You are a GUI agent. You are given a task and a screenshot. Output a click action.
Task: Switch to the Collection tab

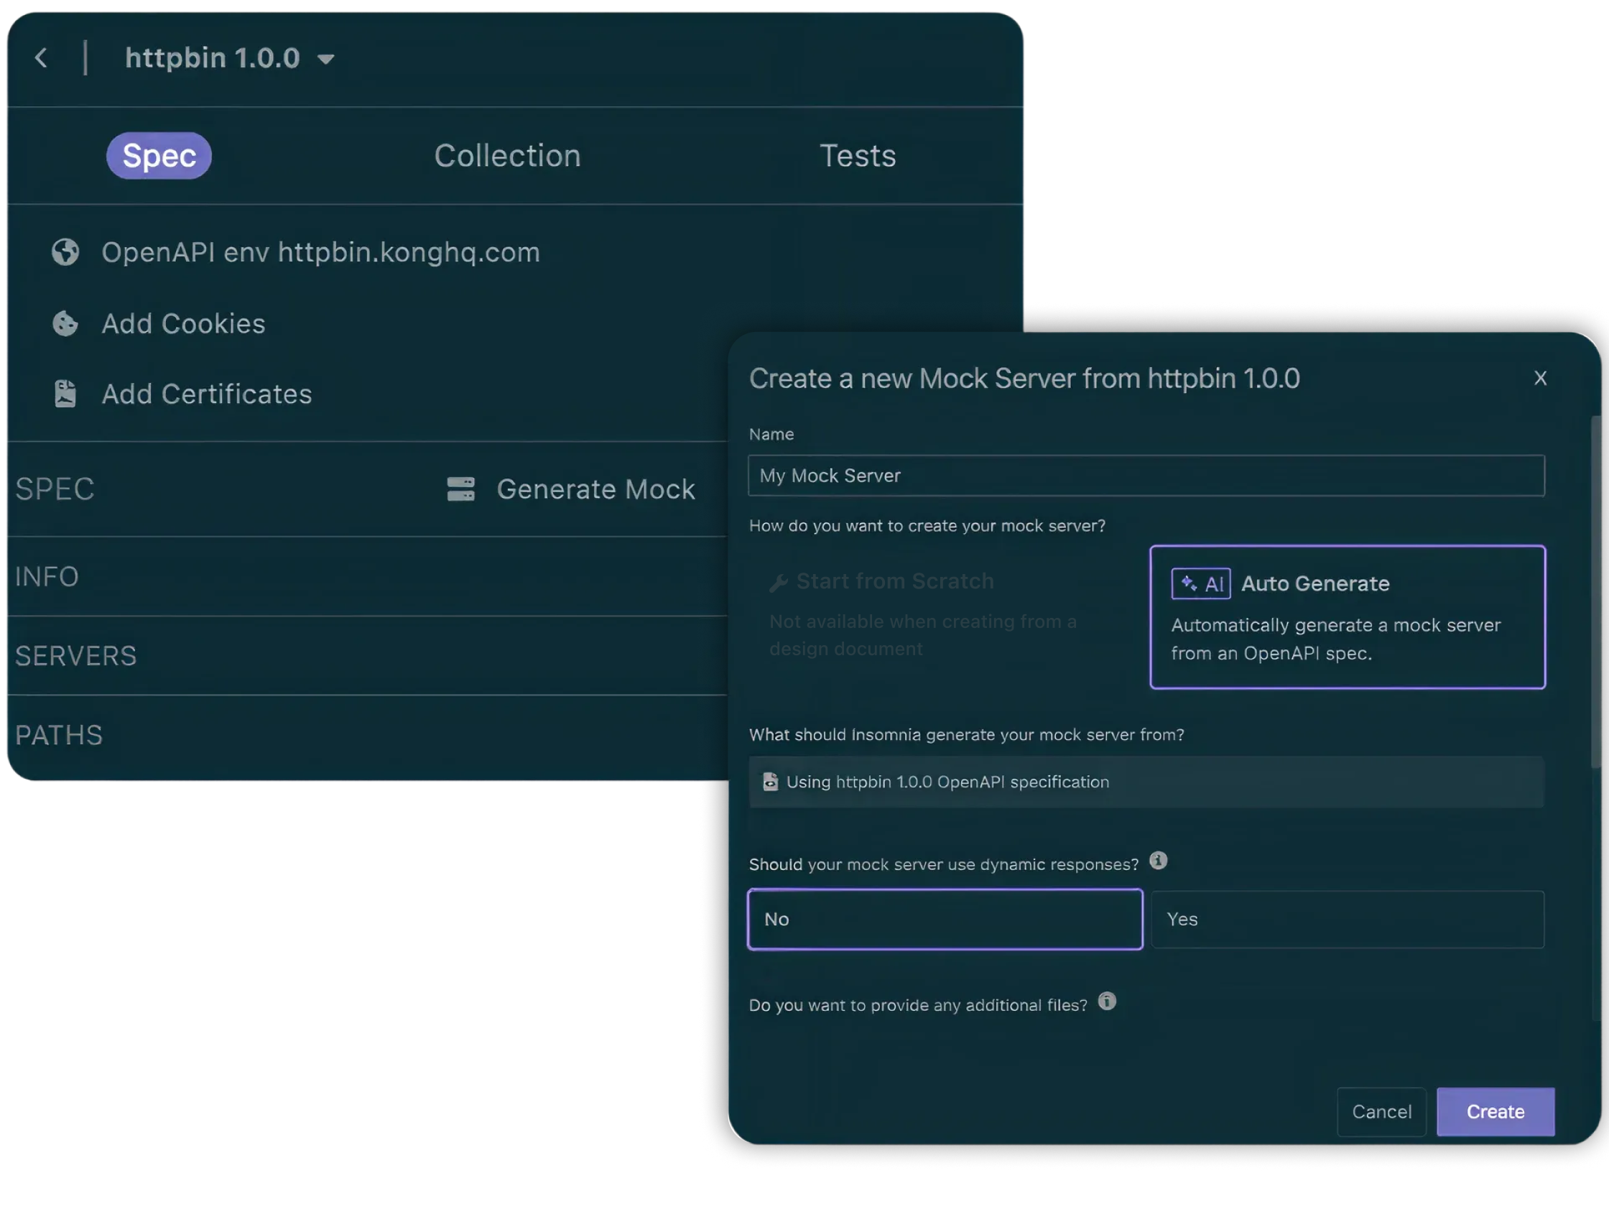point(507,156)
